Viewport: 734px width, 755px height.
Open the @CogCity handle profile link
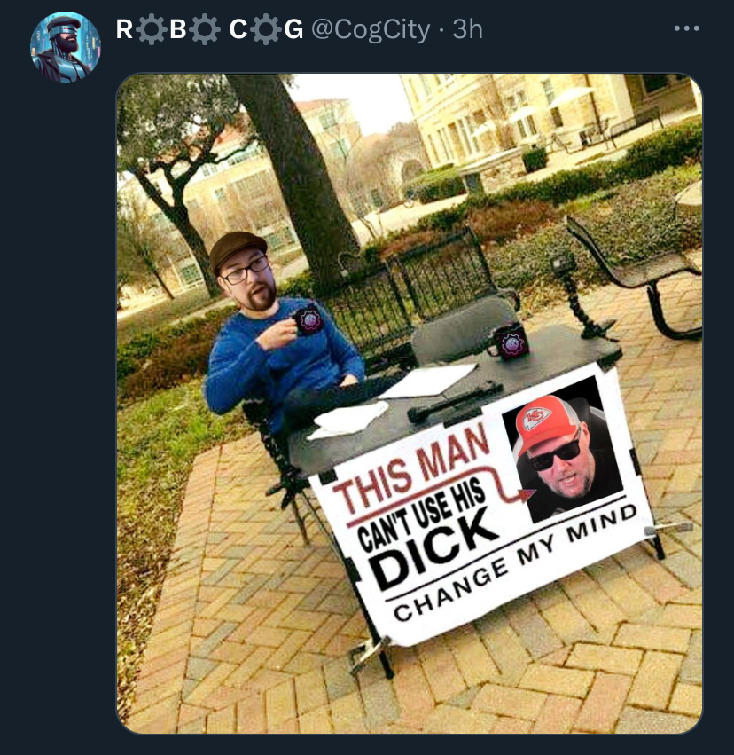tap(371, 29)
